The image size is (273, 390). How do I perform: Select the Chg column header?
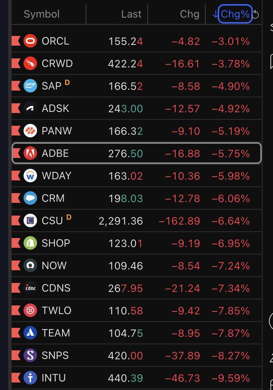pyautogui.click(x=190, y=14)
